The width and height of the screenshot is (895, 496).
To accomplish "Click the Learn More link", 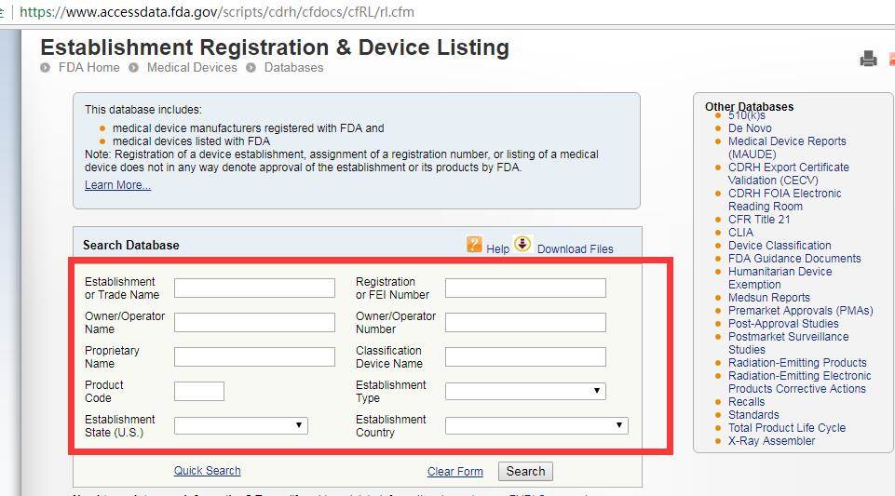I will point(117,185).
